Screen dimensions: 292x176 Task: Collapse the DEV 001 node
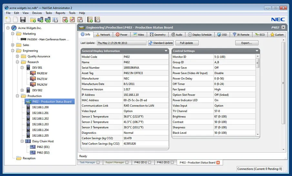pyautogui.click(x=22, y=68)
